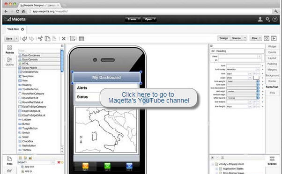The image size is (282, 174).
Task: Click the Redo arrow in the toolbar
Action: 31,39
